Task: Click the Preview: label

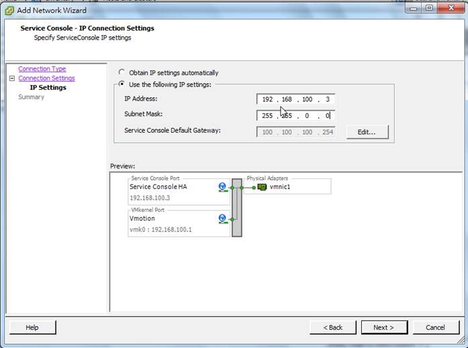Action: click(122, 166)
